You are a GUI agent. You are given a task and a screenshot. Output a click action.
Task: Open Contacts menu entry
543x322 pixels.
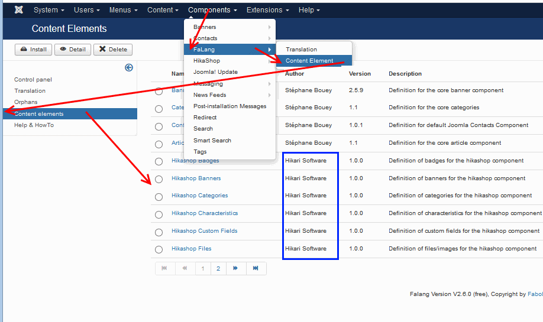point(230,38)
